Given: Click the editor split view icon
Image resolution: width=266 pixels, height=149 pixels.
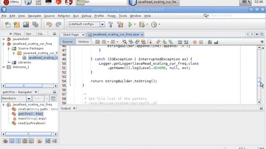Looking at the screenshot, I should [x=262, y=41].
